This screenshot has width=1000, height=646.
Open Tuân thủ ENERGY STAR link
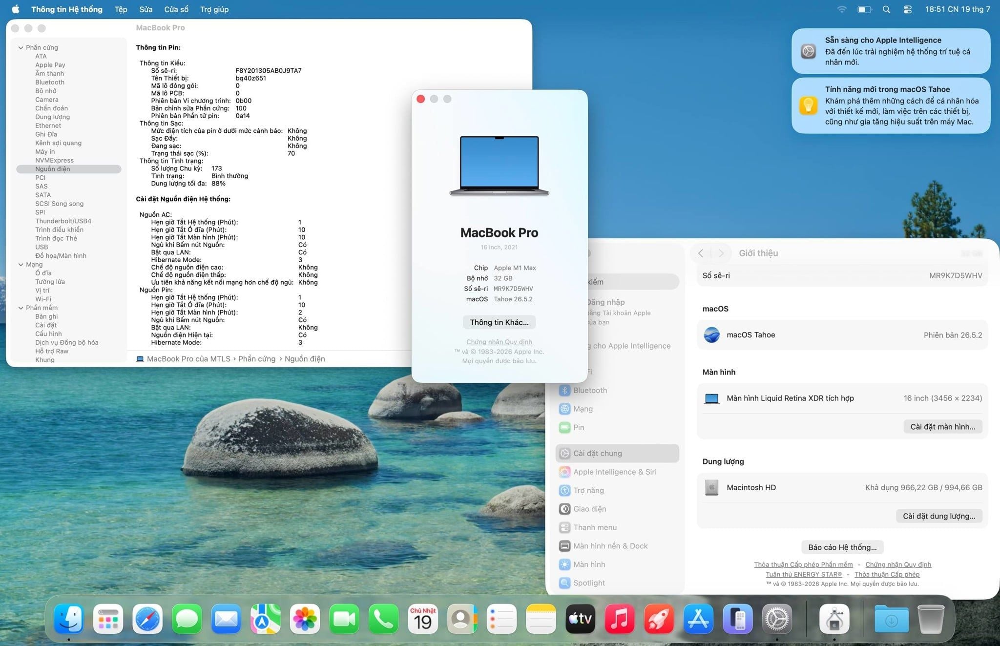pos(804,574)
